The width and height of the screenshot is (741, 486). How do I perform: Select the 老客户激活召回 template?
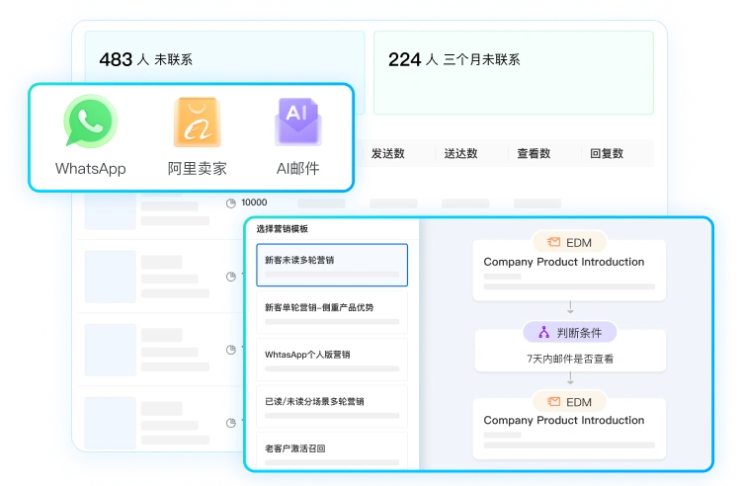(332, 449)
